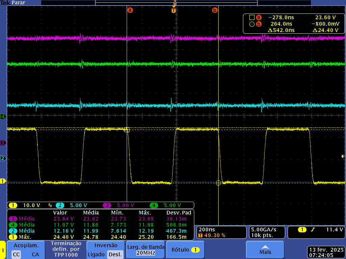Click channel 4 badge in scale readout
The width and height of the screenshot is (346, 259).
tap(154, 205)
